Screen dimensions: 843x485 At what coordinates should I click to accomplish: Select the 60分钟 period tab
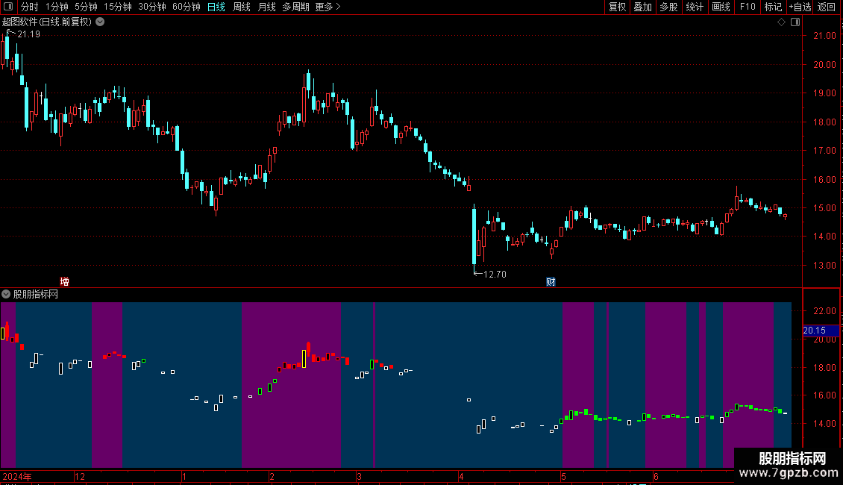click(x=186, y=7)
